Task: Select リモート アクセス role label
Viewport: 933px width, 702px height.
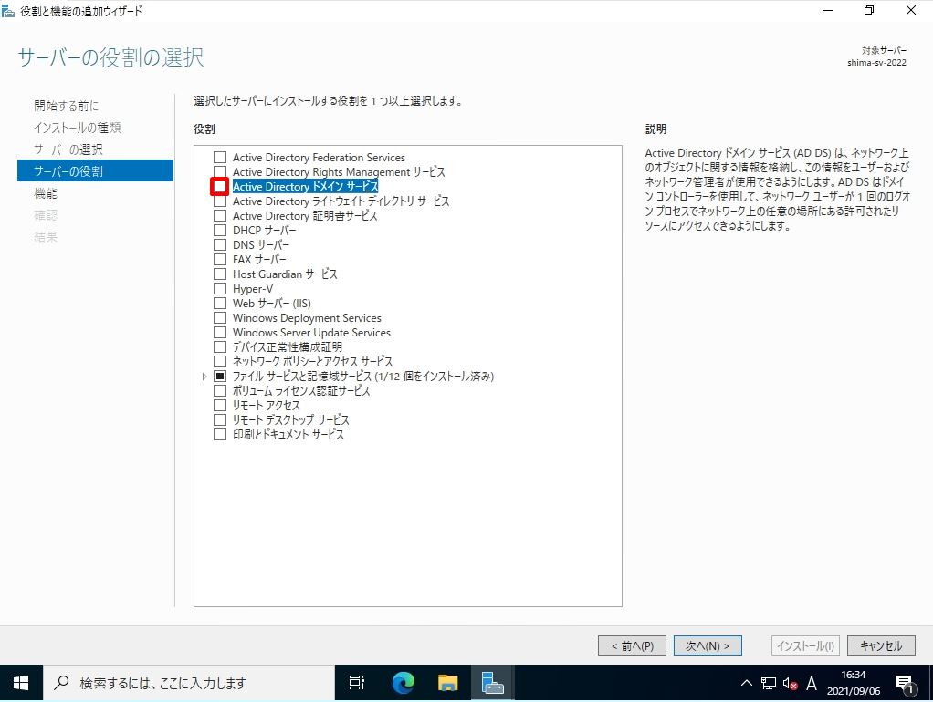Action: click(266, 405)
